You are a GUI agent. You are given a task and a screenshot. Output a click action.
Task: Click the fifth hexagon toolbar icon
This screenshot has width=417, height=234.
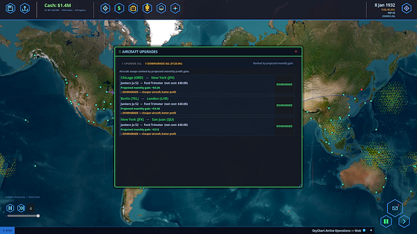(x=161, y=8)
